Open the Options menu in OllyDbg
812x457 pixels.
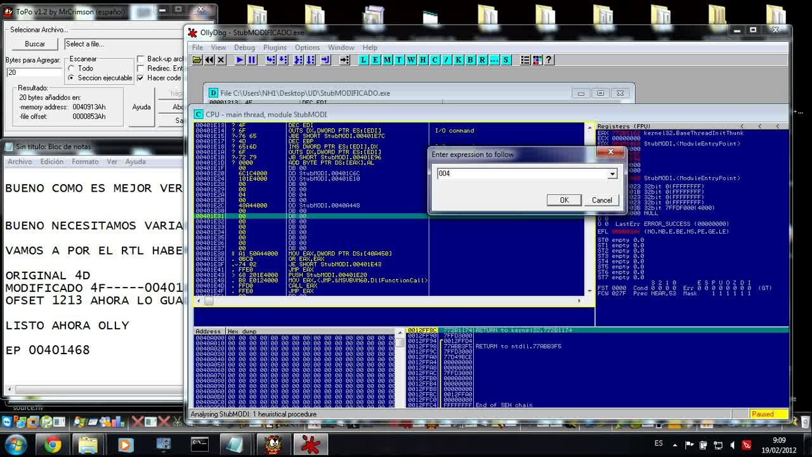(x=307, y=48)
